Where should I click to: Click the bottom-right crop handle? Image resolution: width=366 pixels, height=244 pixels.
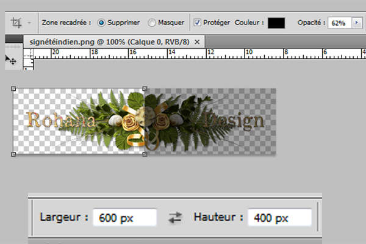[145, 154]
